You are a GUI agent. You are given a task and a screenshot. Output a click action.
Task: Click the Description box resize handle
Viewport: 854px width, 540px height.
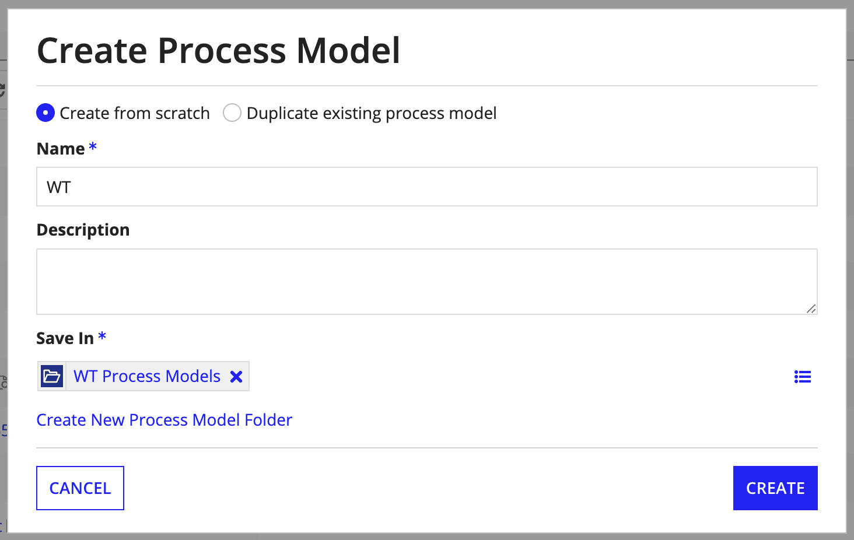pyautogui.click(x=811, y=308)
